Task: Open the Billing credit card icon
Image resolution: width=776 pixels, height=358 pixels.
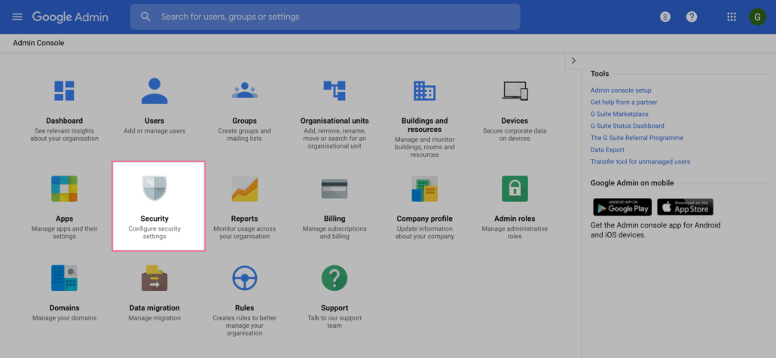Action: (335, 188)
